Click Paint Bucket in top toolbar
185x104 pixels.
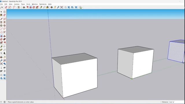tap(47, 7)
